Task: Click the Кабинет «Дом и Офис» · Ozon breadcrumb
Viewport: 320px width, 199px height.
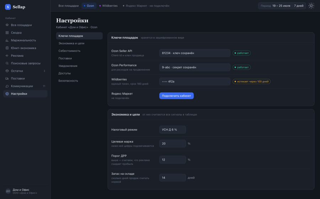Action: [x=77, y=27]
